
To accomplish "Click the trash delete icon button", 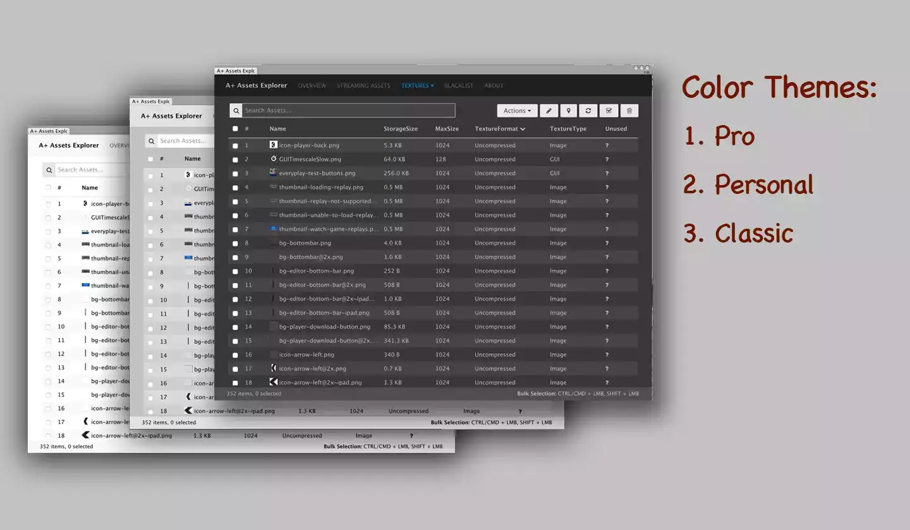I will click(x=629, y=111).
